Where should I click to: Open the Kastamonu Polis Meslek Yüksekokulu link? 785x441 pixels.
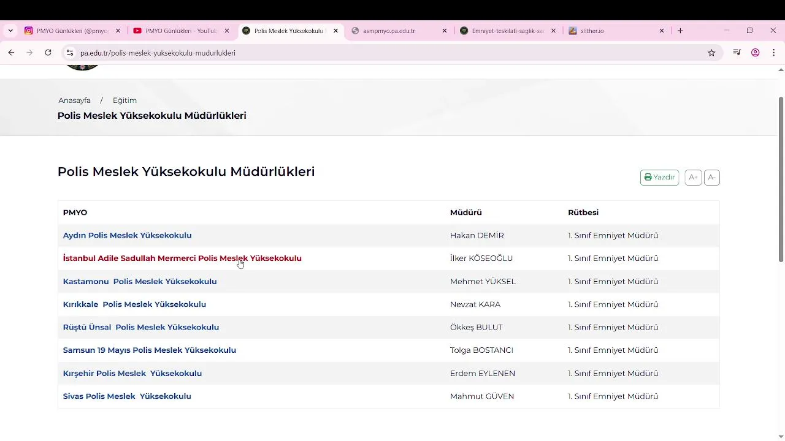click(140, 282)
